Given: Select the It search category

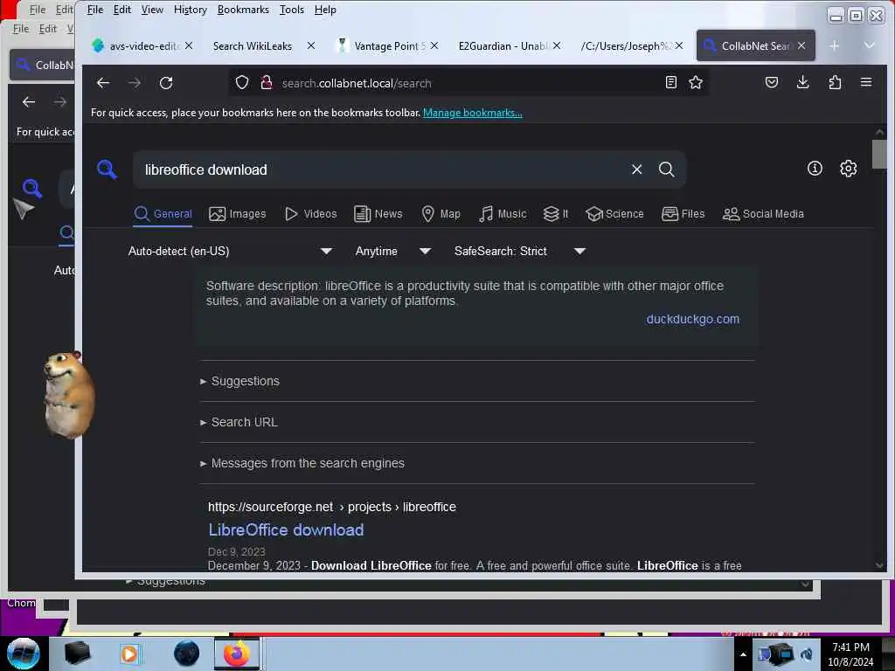Looking at the screenshot, I should click(x=555, y=214).
